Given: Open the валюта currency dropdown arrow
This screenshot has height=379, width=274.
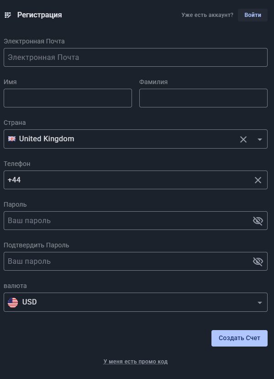Looking at the screenshot, I should coord(260,303).
